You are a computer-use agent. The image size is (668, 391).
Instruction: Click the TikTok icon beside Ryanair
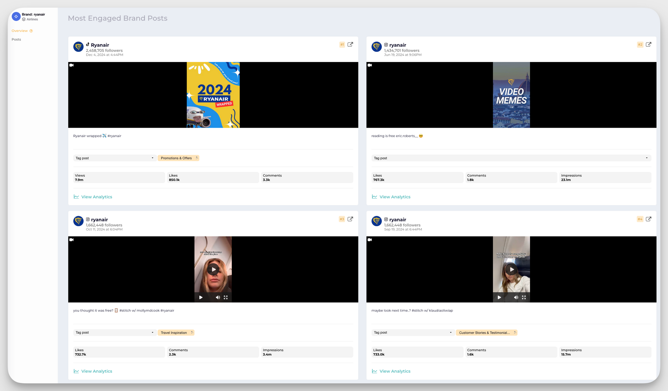coord(88,44)
